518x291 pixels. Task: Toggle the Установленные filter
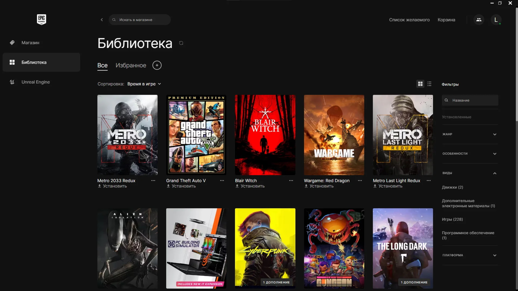456,117
